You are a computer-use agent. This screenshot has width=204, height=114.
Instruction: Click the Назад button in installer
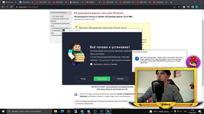(83, 79)
